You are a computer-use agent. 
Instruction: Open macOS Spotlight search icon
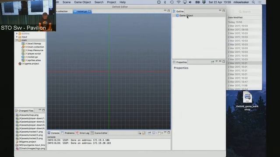click(253, 2)
